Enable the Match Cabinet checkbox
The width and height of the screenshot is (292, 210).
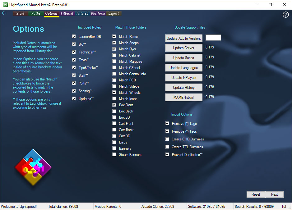114,55
